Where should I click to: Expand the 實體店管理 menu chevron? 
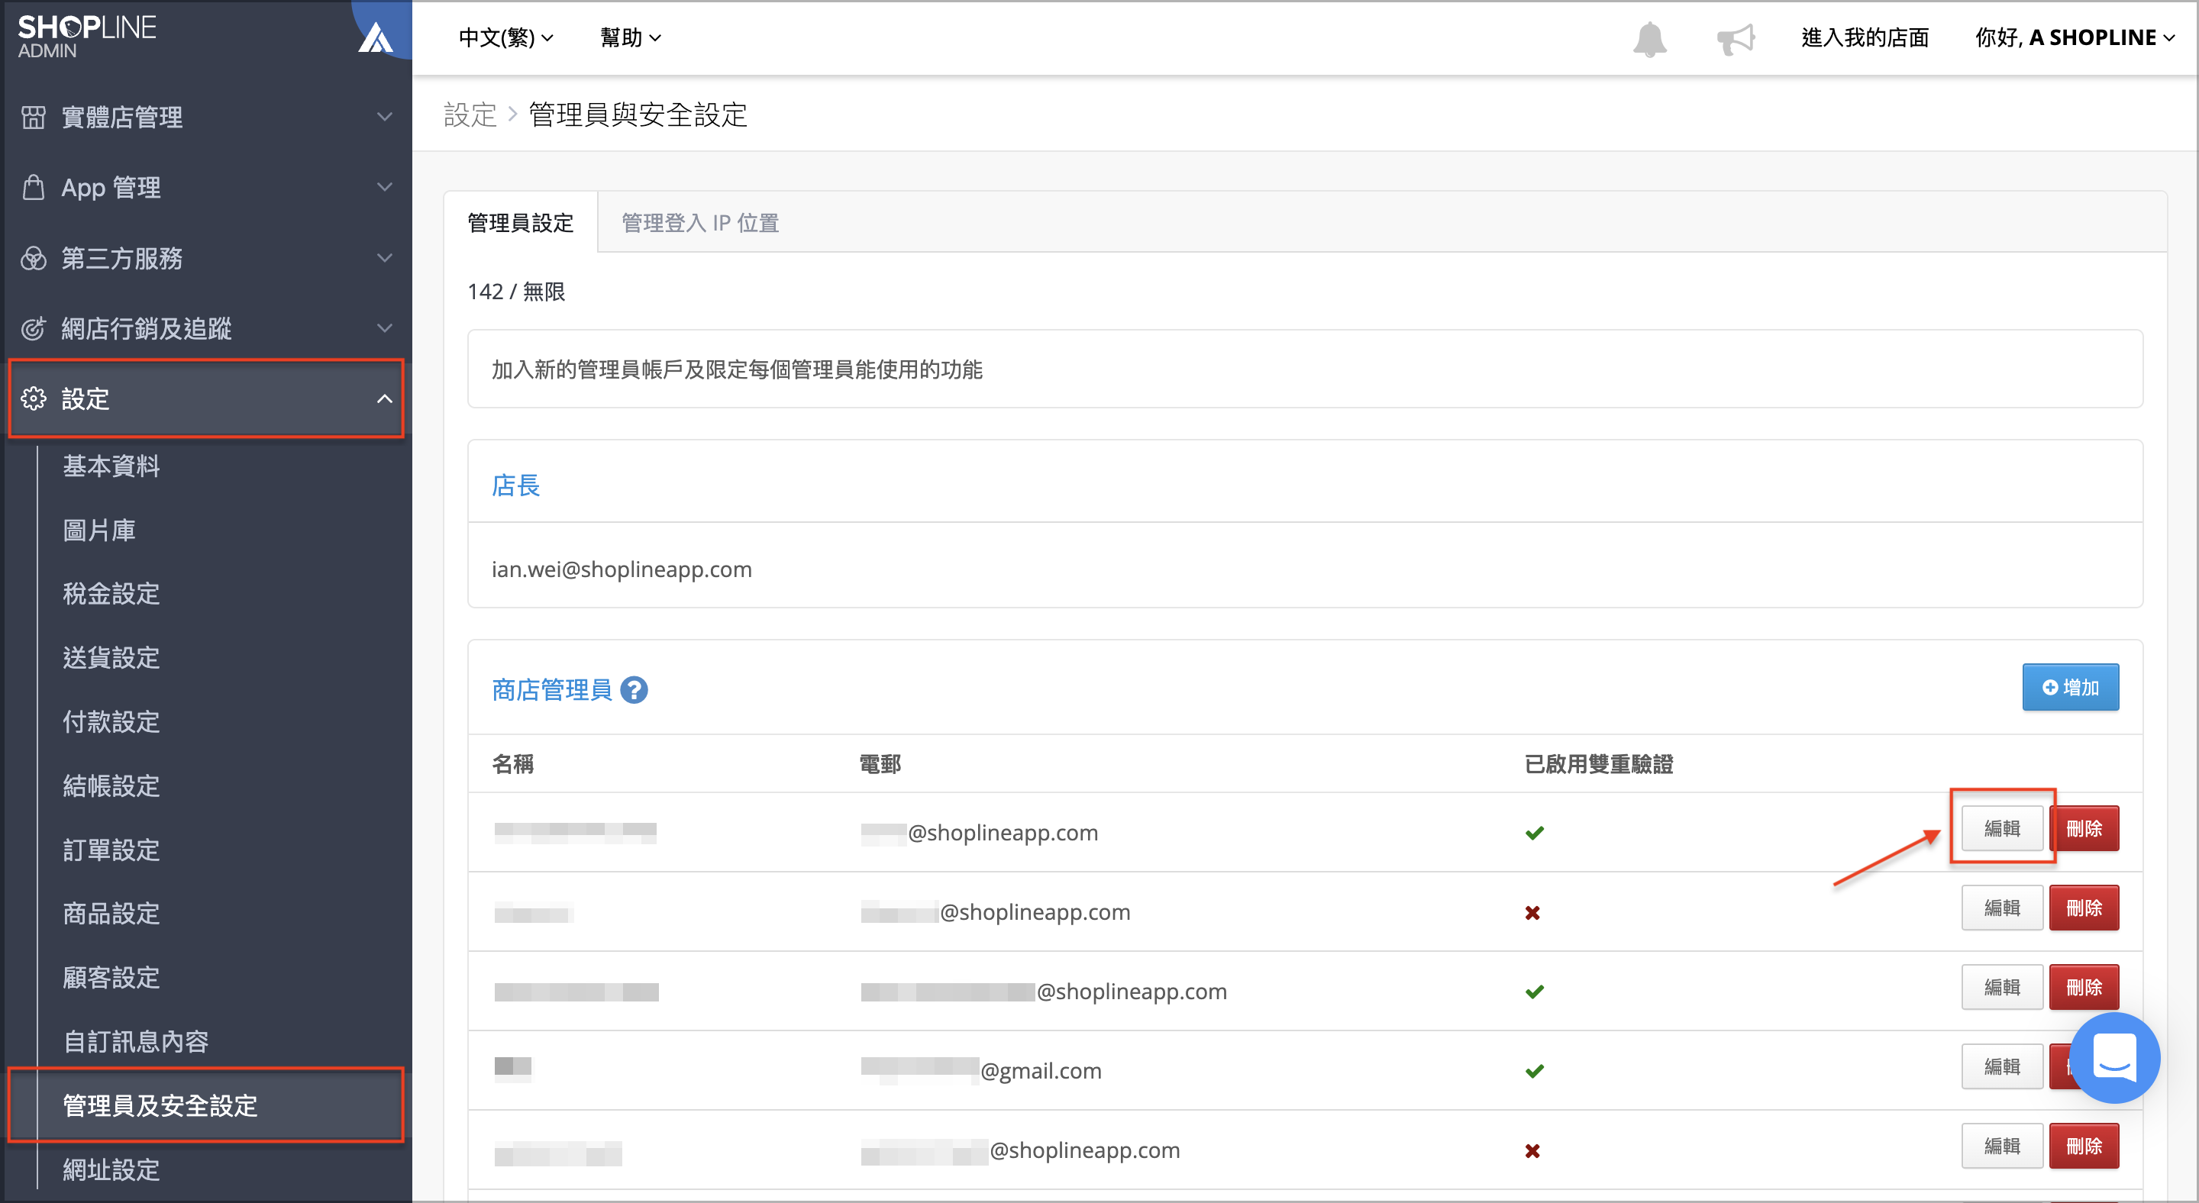click(385, 117)
